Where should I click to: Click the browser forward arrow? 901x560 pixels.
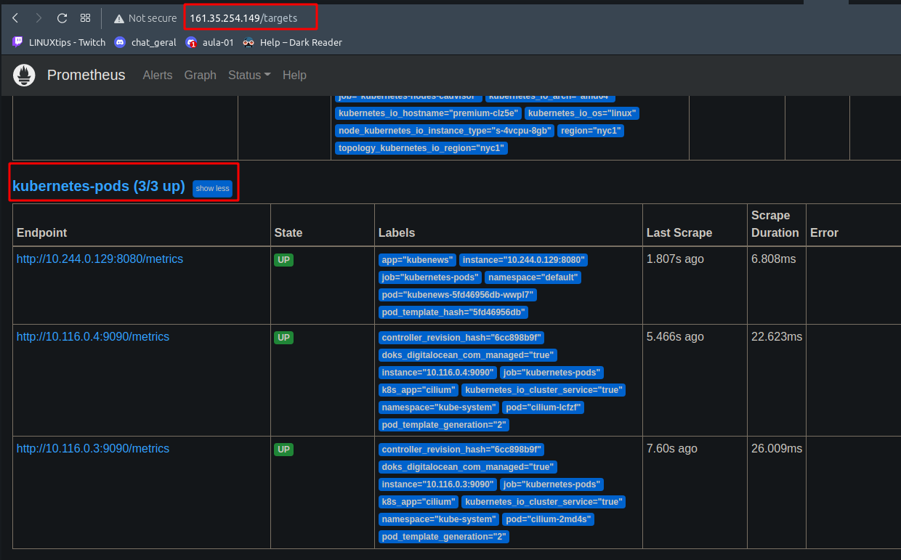tap(39, 18)
